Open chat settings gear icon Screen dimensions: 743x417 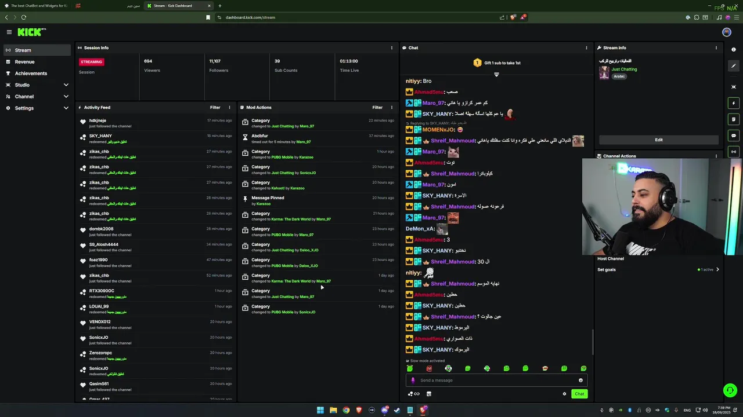pyautogui.click(x=564, y=394)
